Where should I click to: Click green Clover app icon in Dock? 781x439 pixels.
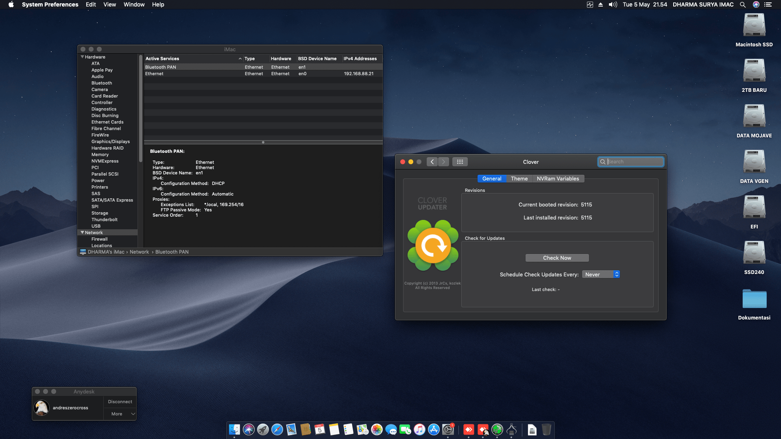point(497,429)
